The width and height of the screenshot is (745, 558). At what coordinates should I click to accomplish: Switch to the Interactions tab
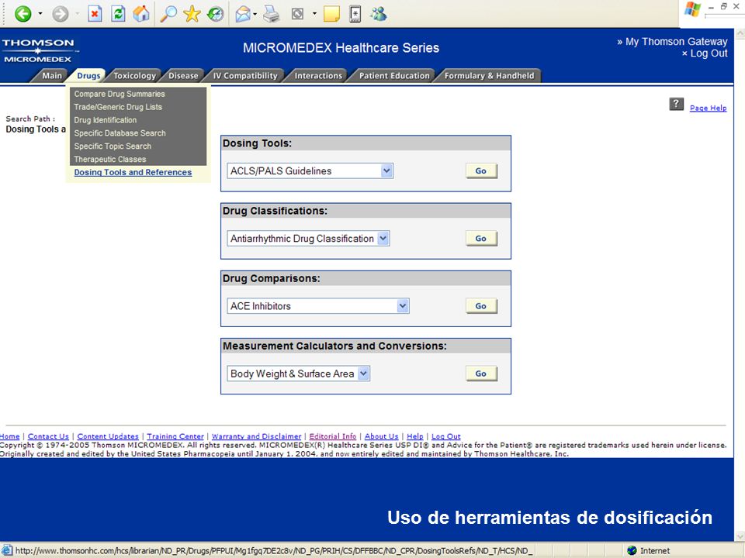pyautogui.click(x=318, y=76)
